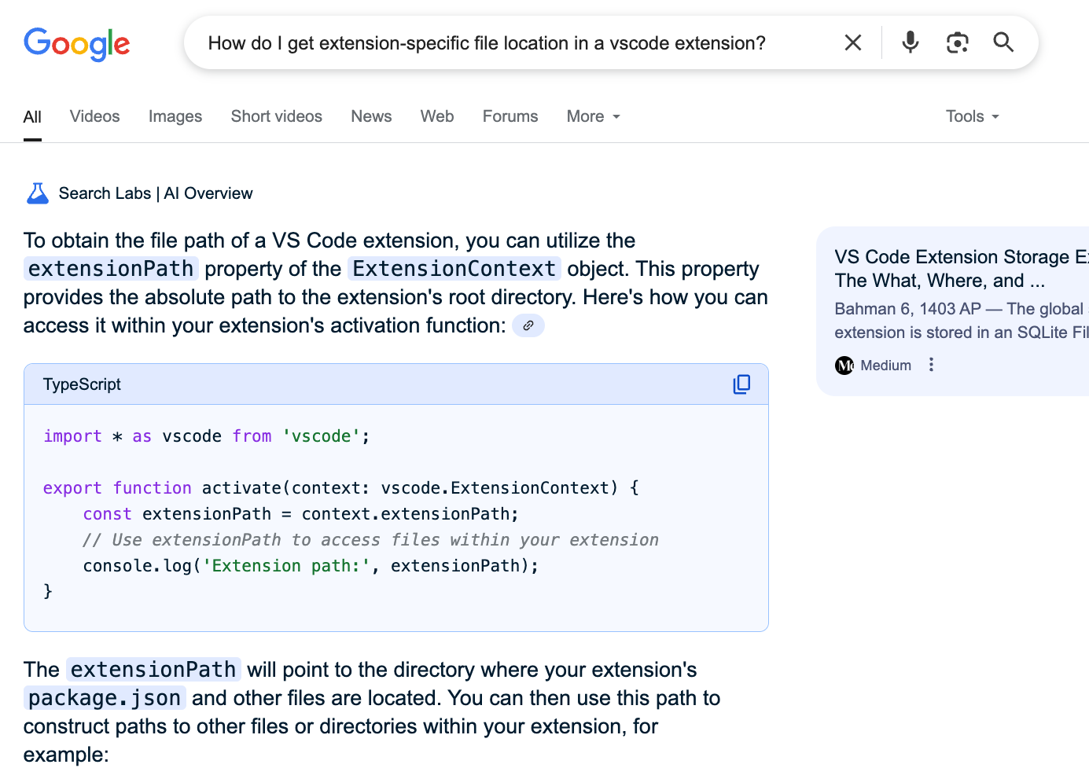Open the three-dot menu beside Medium
1089x768 pixels.
coord(931,365)
